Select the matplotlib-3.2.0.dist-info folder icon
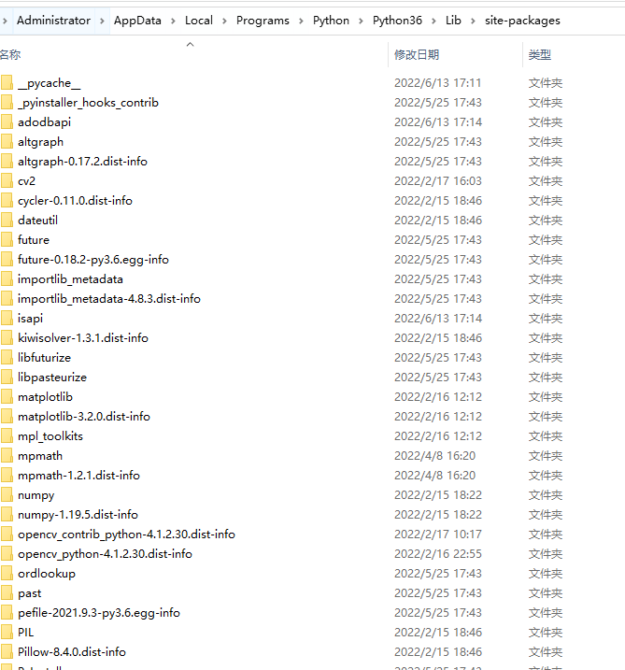The image size is (625, 670). 7,417
